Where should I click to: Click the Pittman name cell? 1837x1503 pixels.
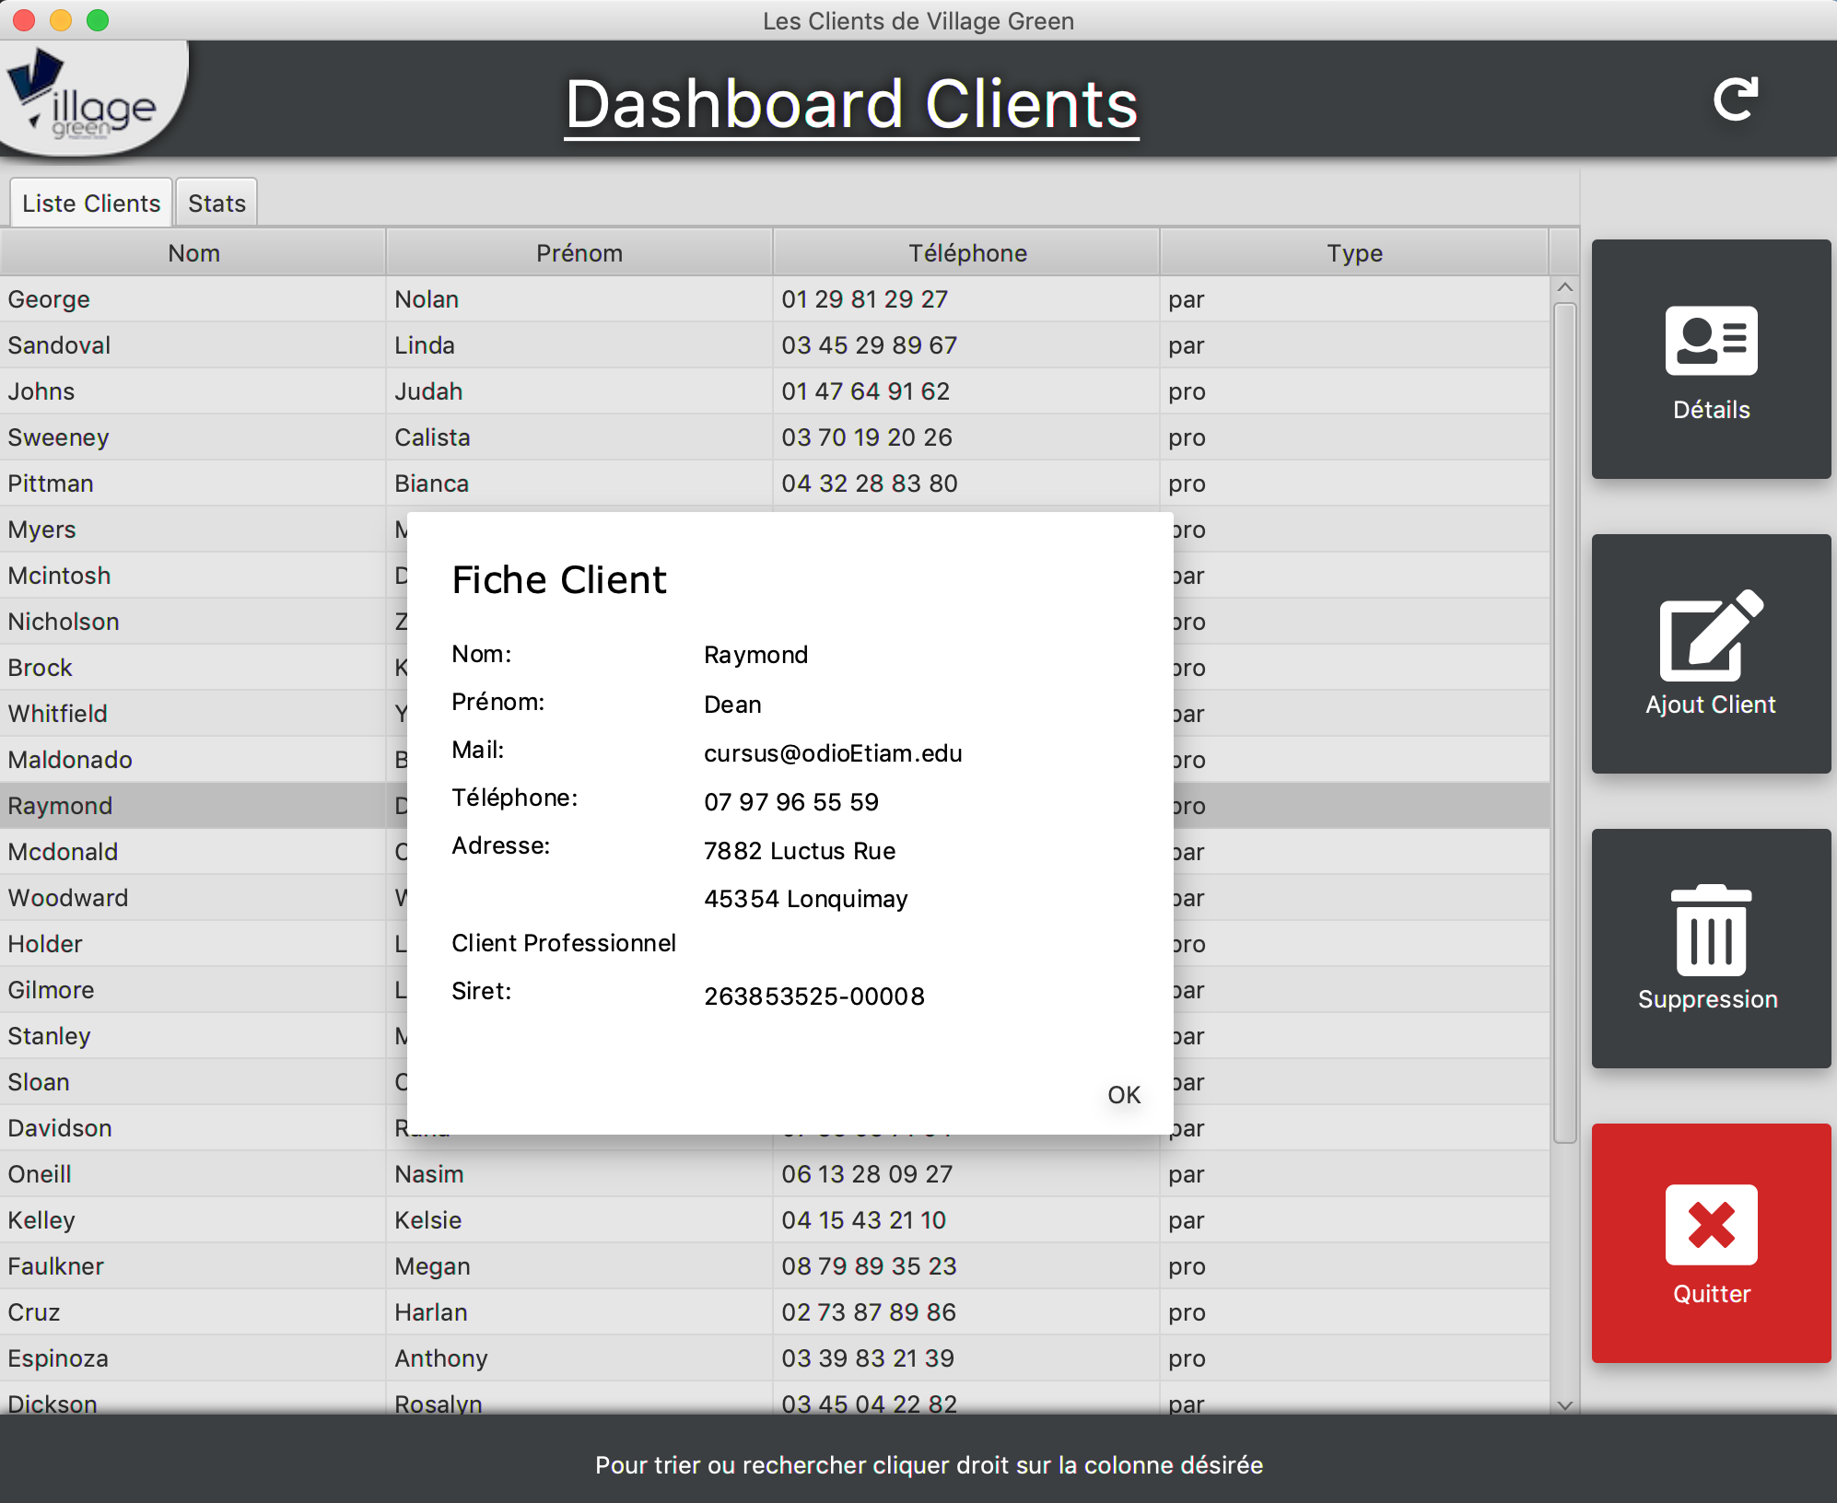[x=193, y=484]
